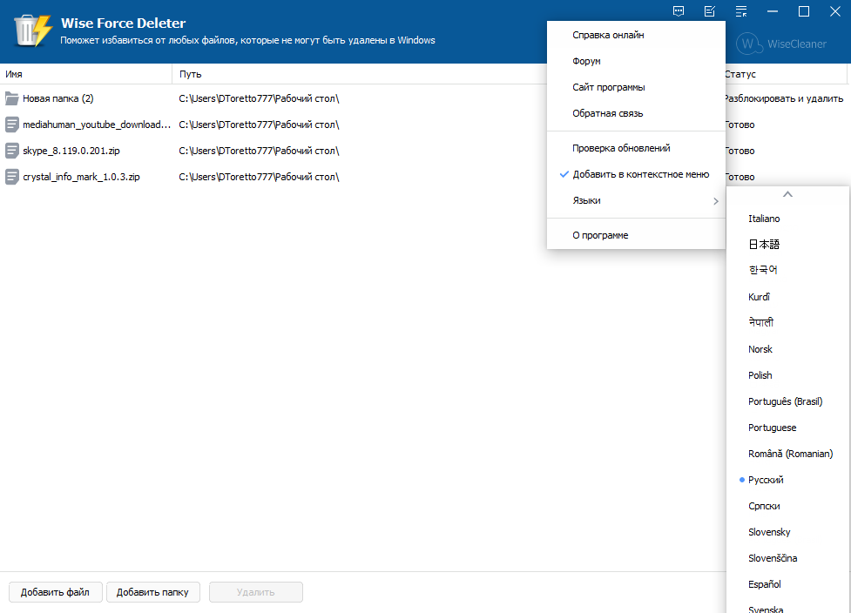
Task: Click the file icon beside skype_8.119.0.201.zip
Action: click(x=12, y=151)
